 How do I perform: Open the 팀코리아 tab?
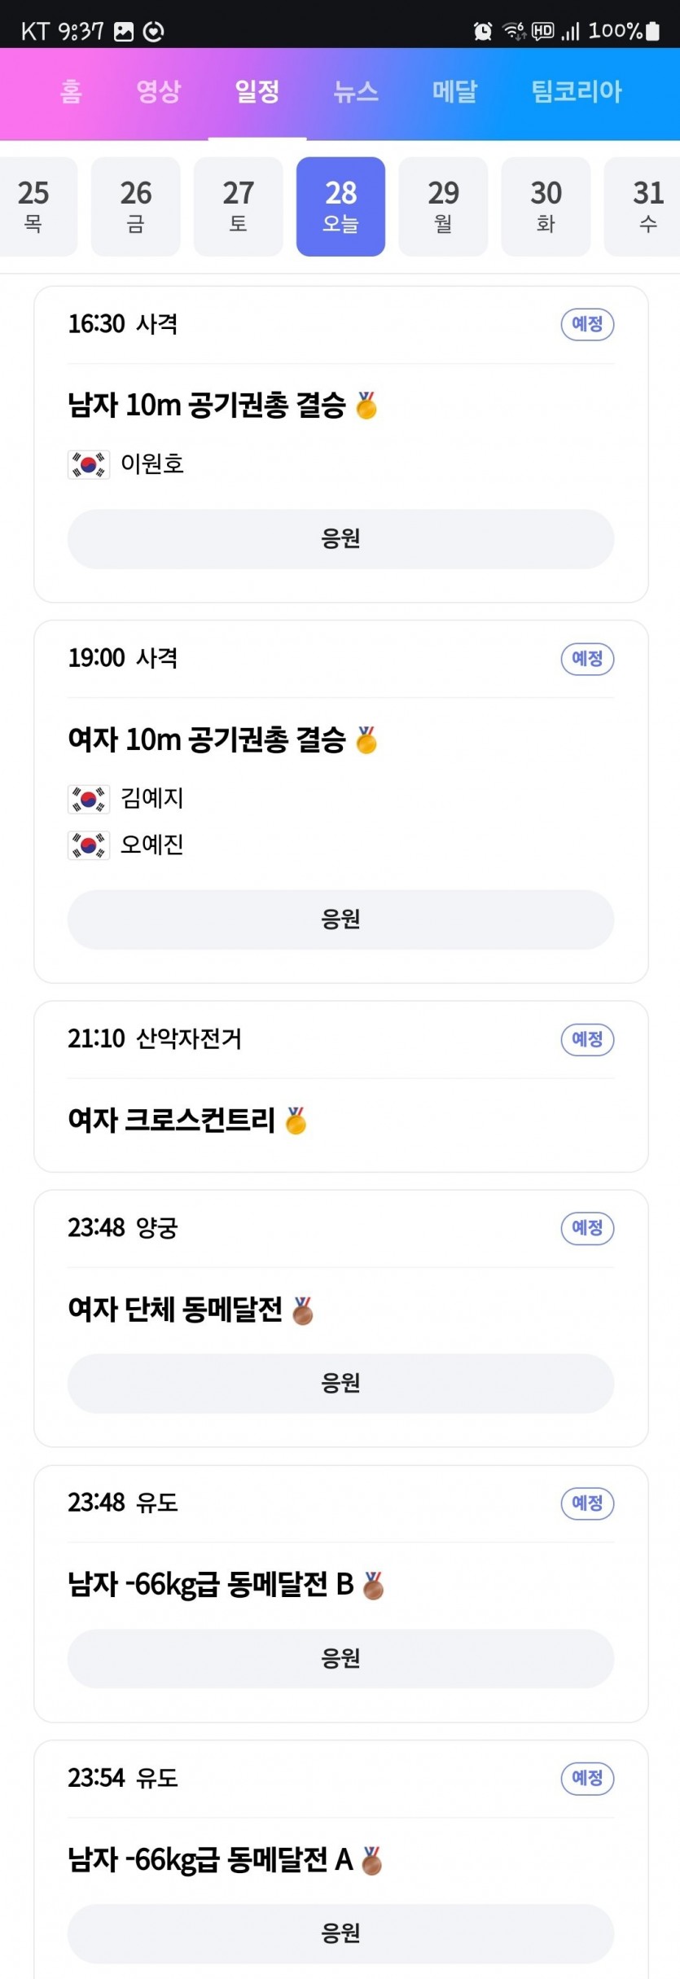577,90
